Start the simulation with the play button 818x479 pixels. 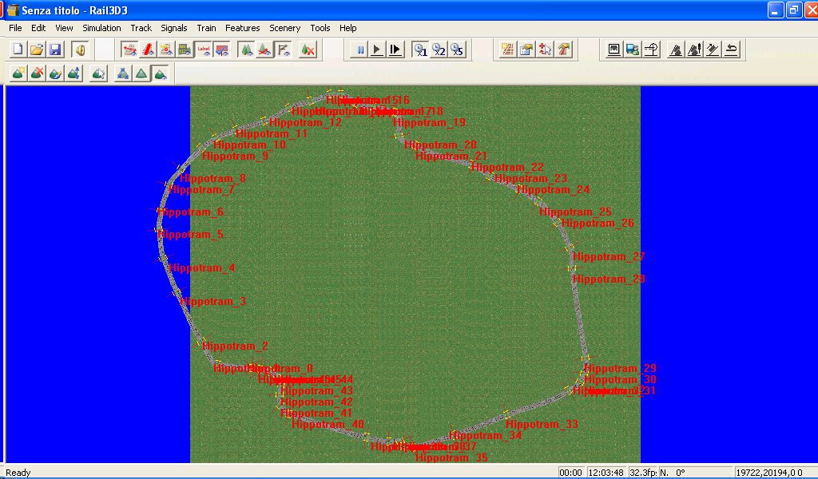pyautogui.click(x=377, y=49)
